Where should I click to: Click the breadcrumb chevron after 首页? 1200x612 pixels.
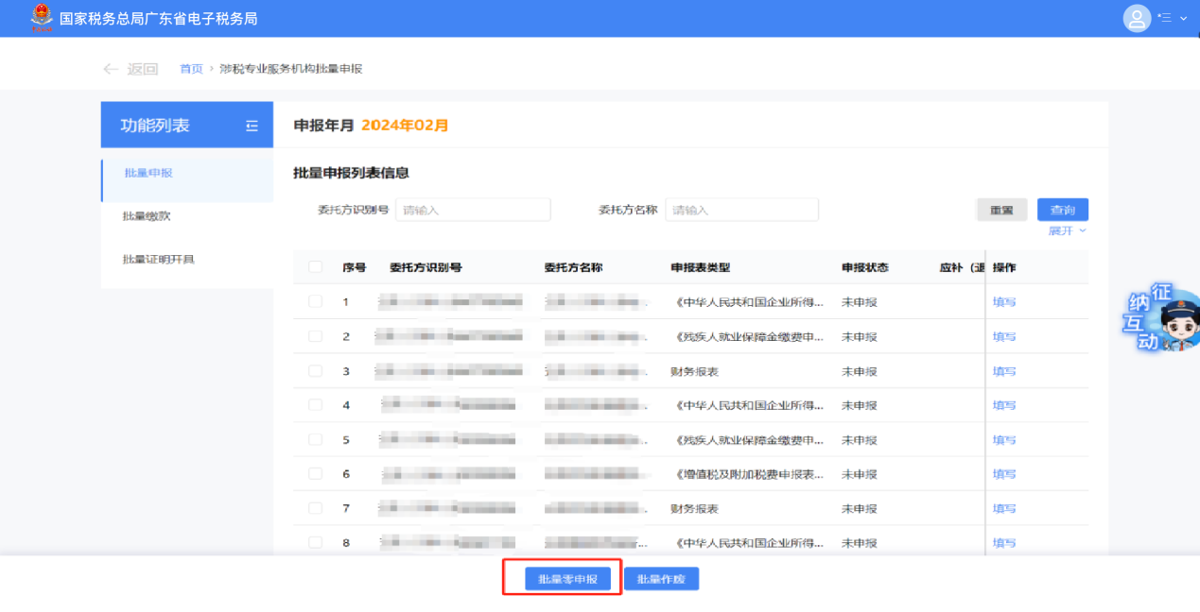coord(212,69)
